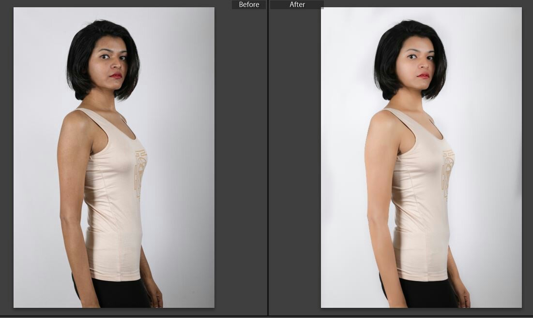Click the red lips in the After photo
This screenshot has height=318, width=533.
(423, 75)
